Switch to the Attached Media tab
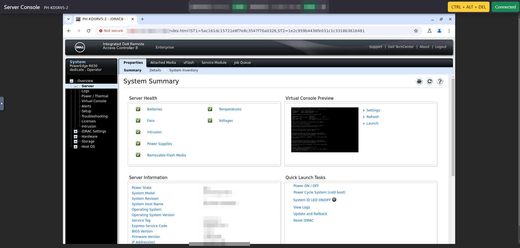Viewport: 520px width, 248px height. [x=163, y=63]
